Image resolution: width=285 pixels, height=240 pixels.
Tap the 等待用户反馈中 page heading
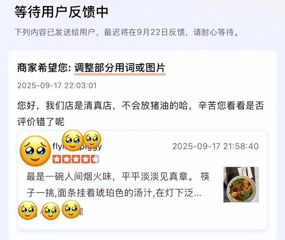coord(61,12)
